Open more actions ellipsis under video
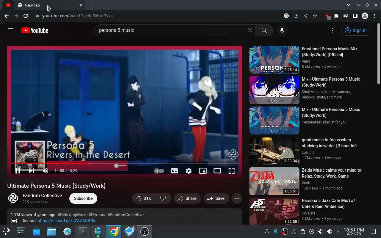 237,198
